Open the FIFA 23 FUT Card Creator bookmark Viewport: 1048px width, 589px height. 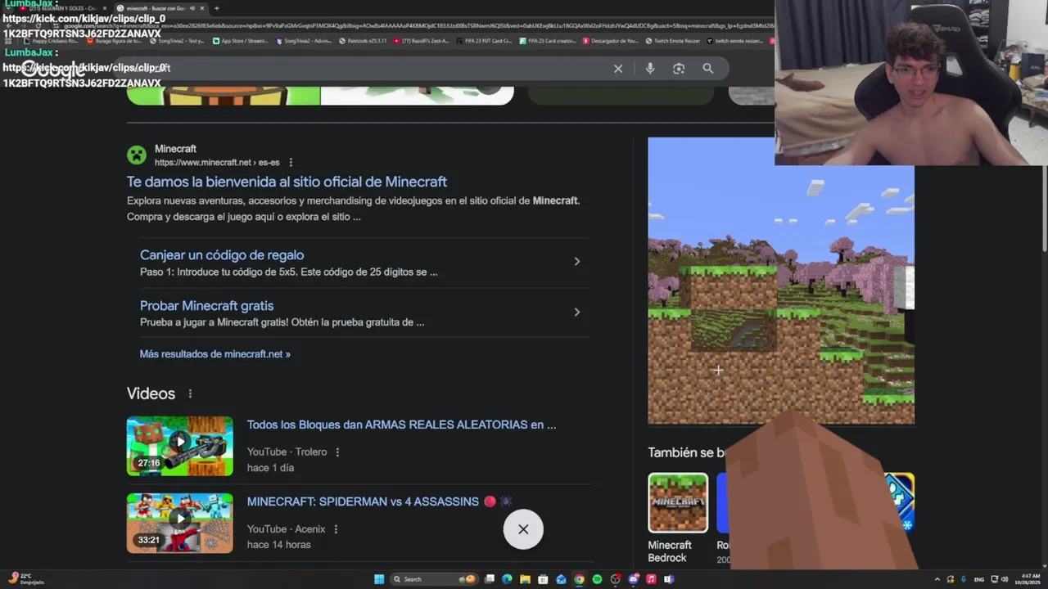(x=483, y=41)
